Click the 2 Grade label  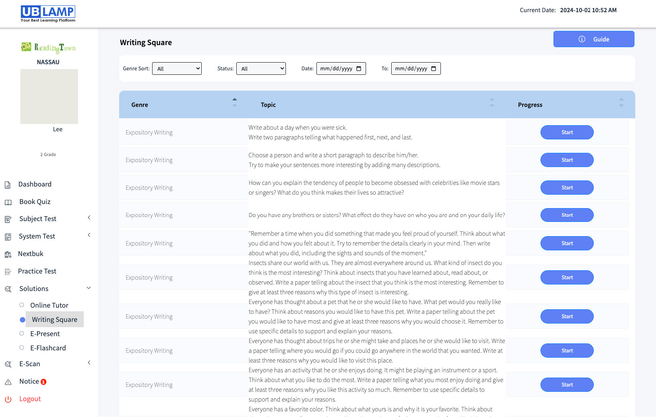(x=48, y=154)
